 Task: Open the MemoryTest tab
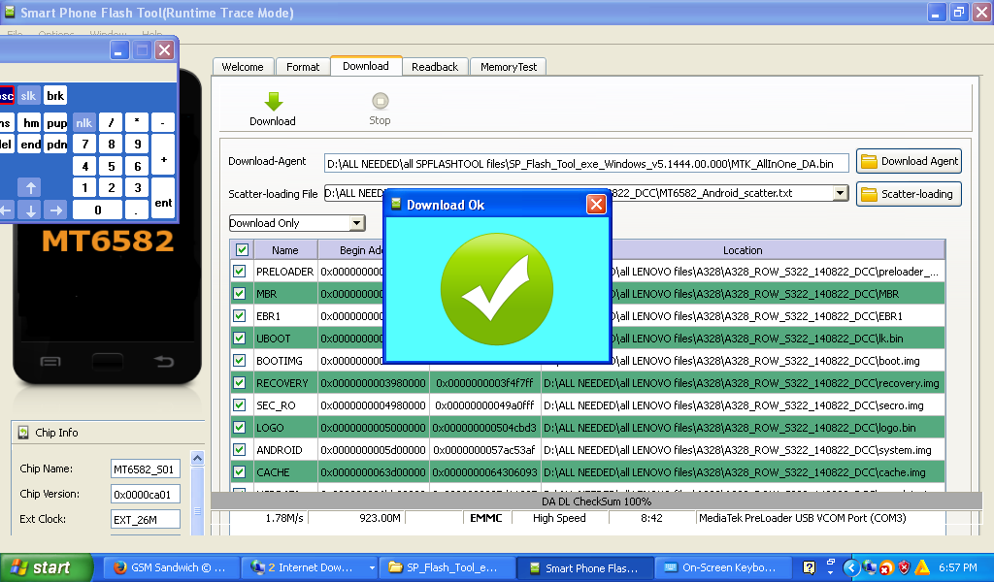pyautogui.click(x=509, y=67)
